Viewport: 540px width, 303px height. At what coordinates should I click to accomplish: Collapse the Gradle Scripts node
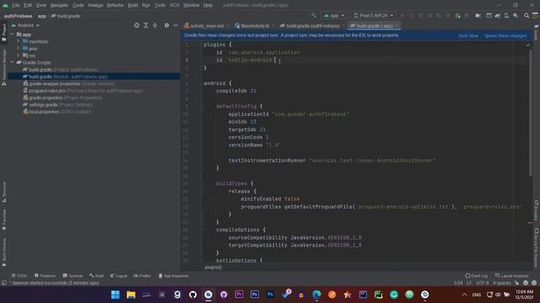click(x=12, y=62)
